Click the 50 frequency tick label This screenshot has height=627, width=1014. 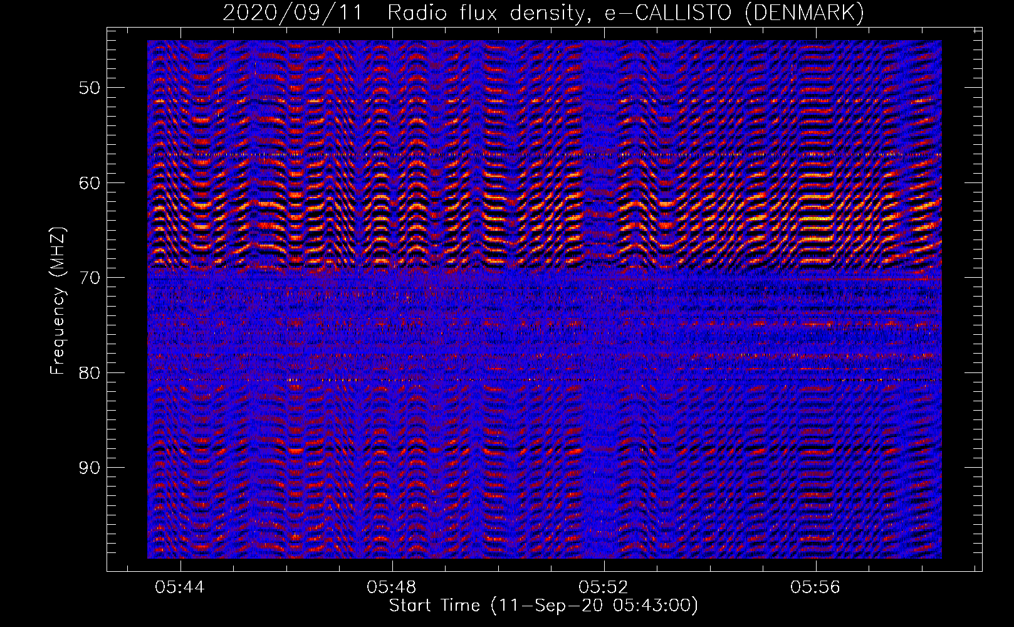point(90,88)
